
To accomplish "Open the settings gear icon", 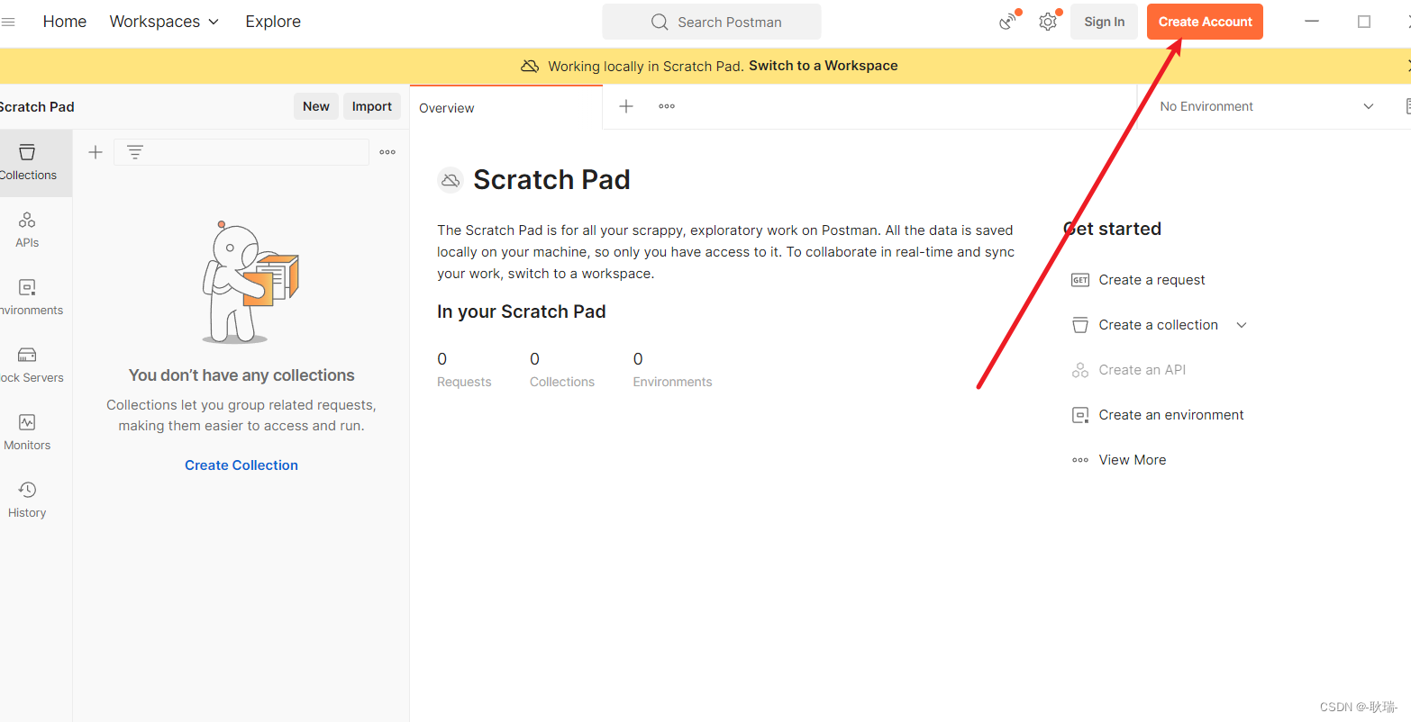I will [1048, 22].
